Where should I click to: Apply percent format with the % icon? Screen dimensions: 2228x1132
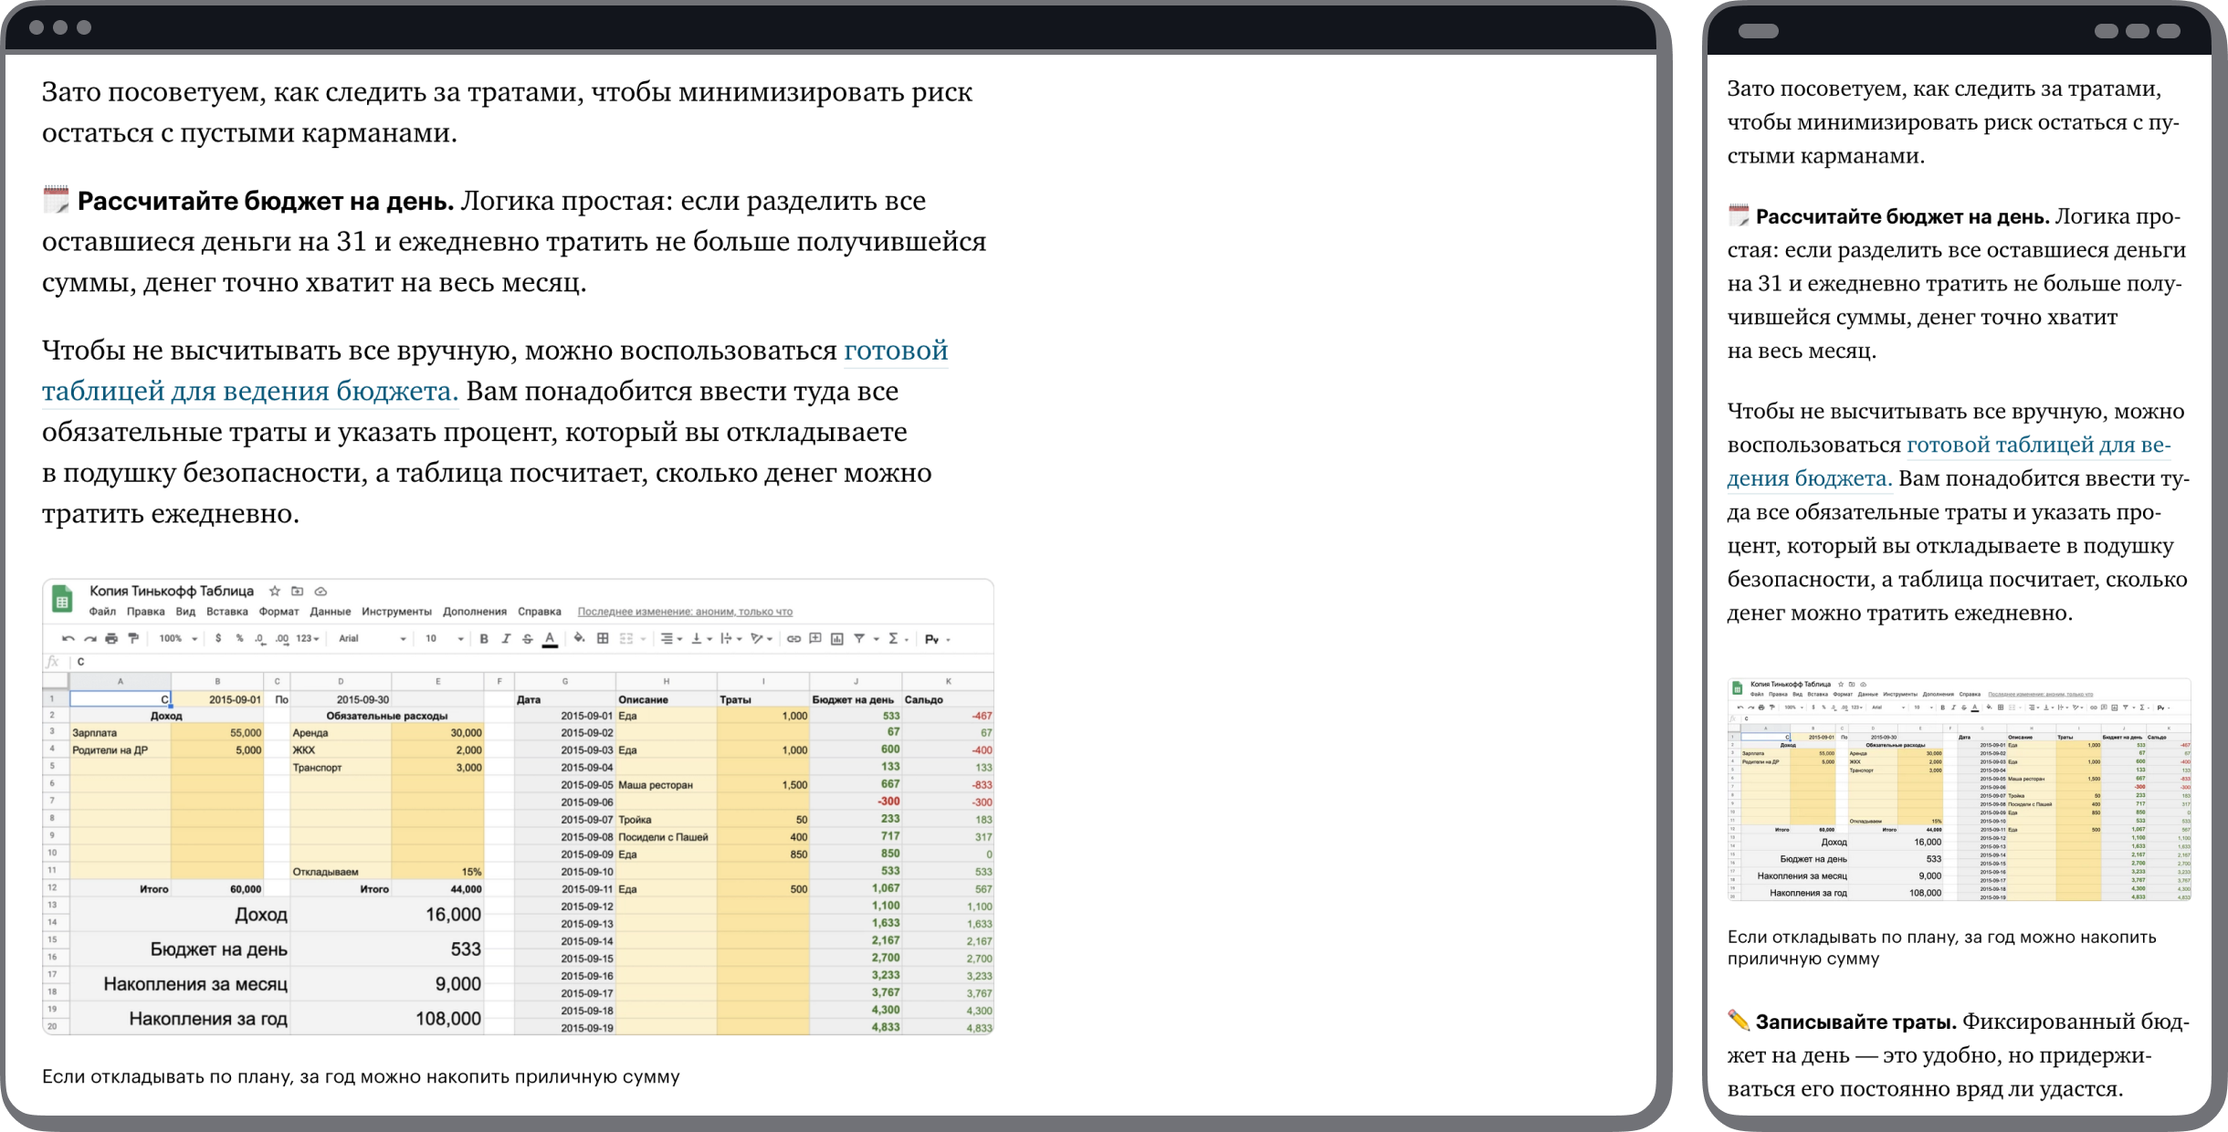pyautogui.click(x=239, y=639)
